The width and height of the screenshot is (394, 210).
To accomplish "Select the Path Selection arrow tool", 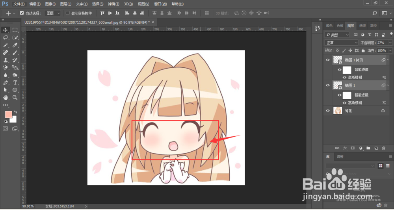I will point(5,90).
